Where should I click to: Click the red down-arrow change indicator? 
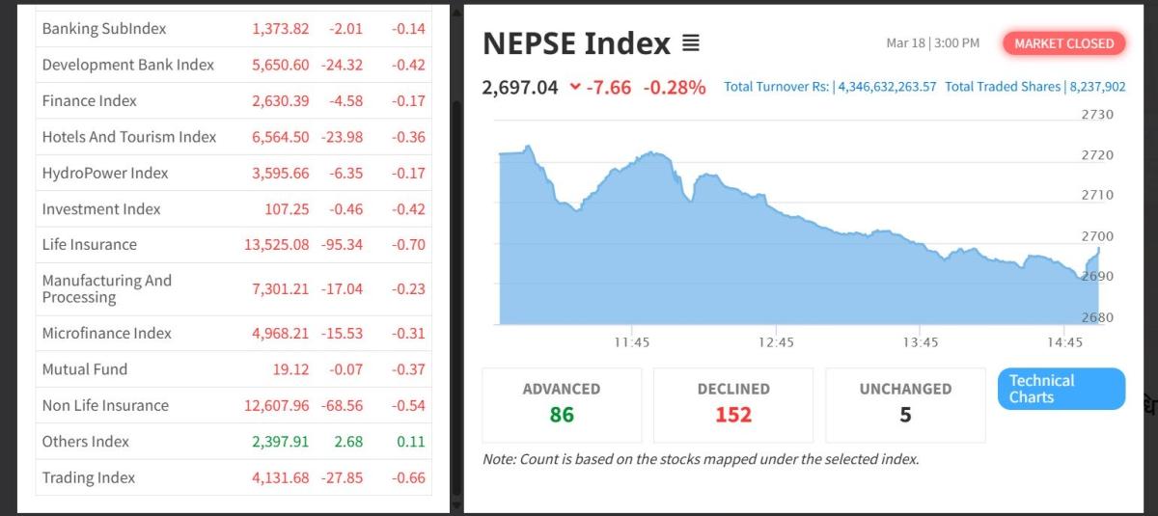coord(576,87)
